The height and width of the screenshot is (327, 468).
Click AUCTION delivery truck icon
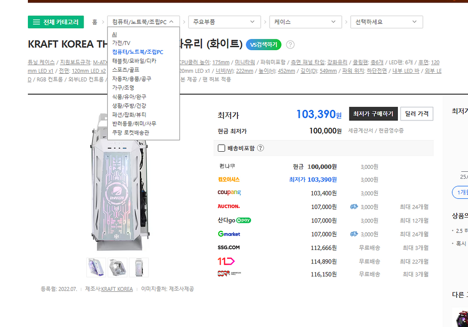click(354, 206)
